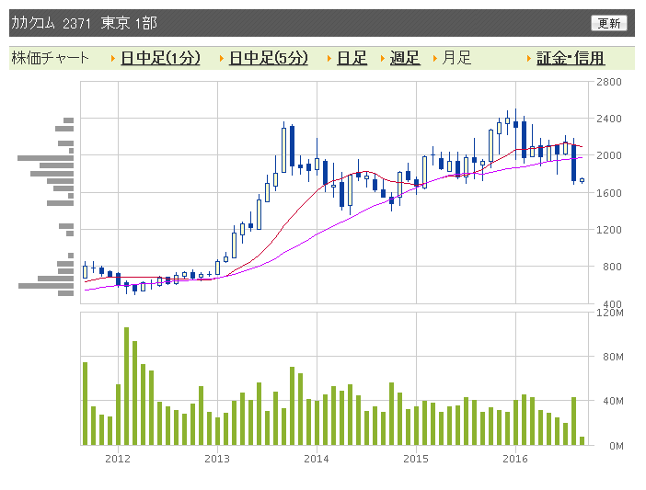The image size is (646, 490).
Task: Click the 2014 year label on axis
Action: (x=317, y=459)
